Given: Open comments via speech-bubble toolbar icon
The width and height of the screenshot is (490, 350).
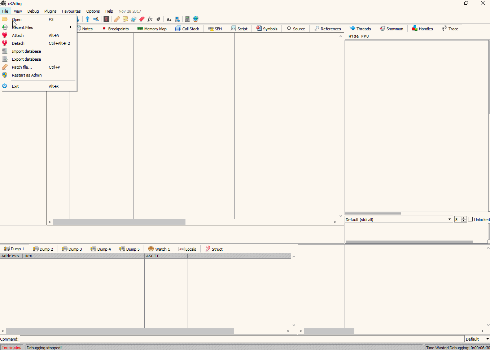Looking at the screenshot, I should [125, 19].
